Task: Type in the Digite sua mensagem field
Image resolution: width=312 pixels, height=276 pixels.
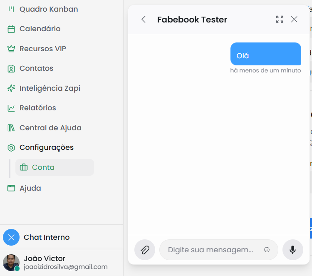Action: (210, 250)
